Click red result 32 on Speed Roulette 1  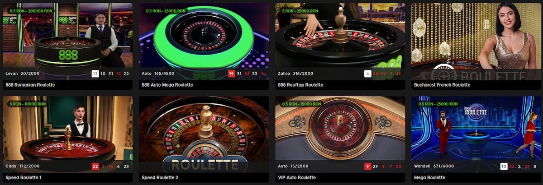(95, 166)
